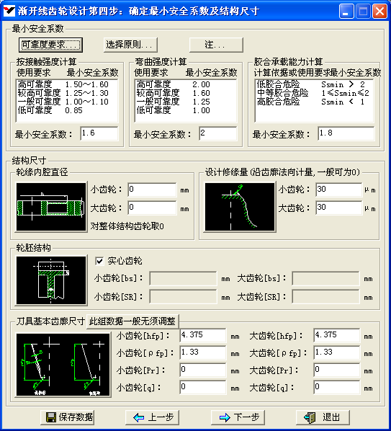Click the 轮缘内腔直径 gear diagram
Viewport: 391px width, 431px height.
click(x=51, y=207)
